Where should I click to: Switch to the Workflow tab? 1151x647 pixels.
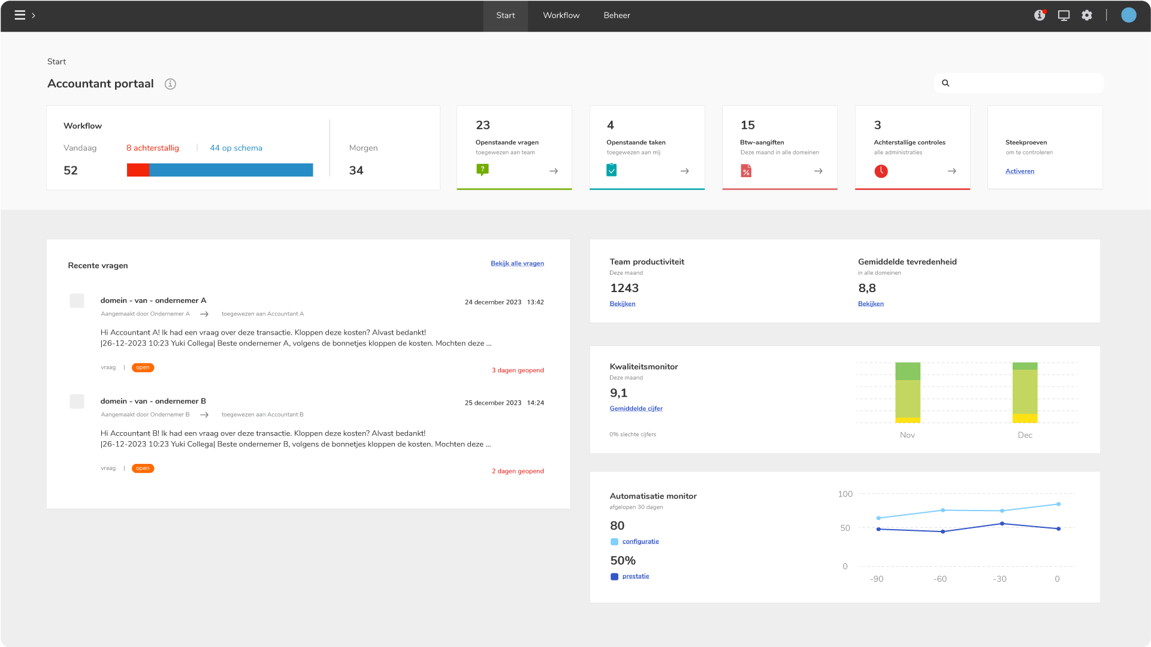(561, 15)
